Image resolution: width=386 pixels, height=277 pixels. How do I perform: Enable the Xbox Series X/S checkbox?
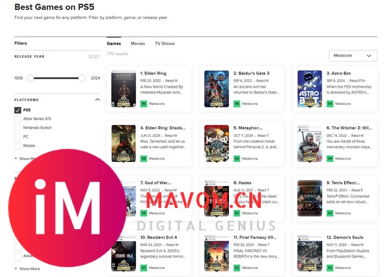17,119
